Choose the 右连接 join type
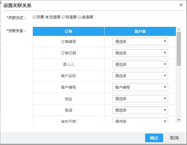The image size is (187, 145). click(63, 17)
